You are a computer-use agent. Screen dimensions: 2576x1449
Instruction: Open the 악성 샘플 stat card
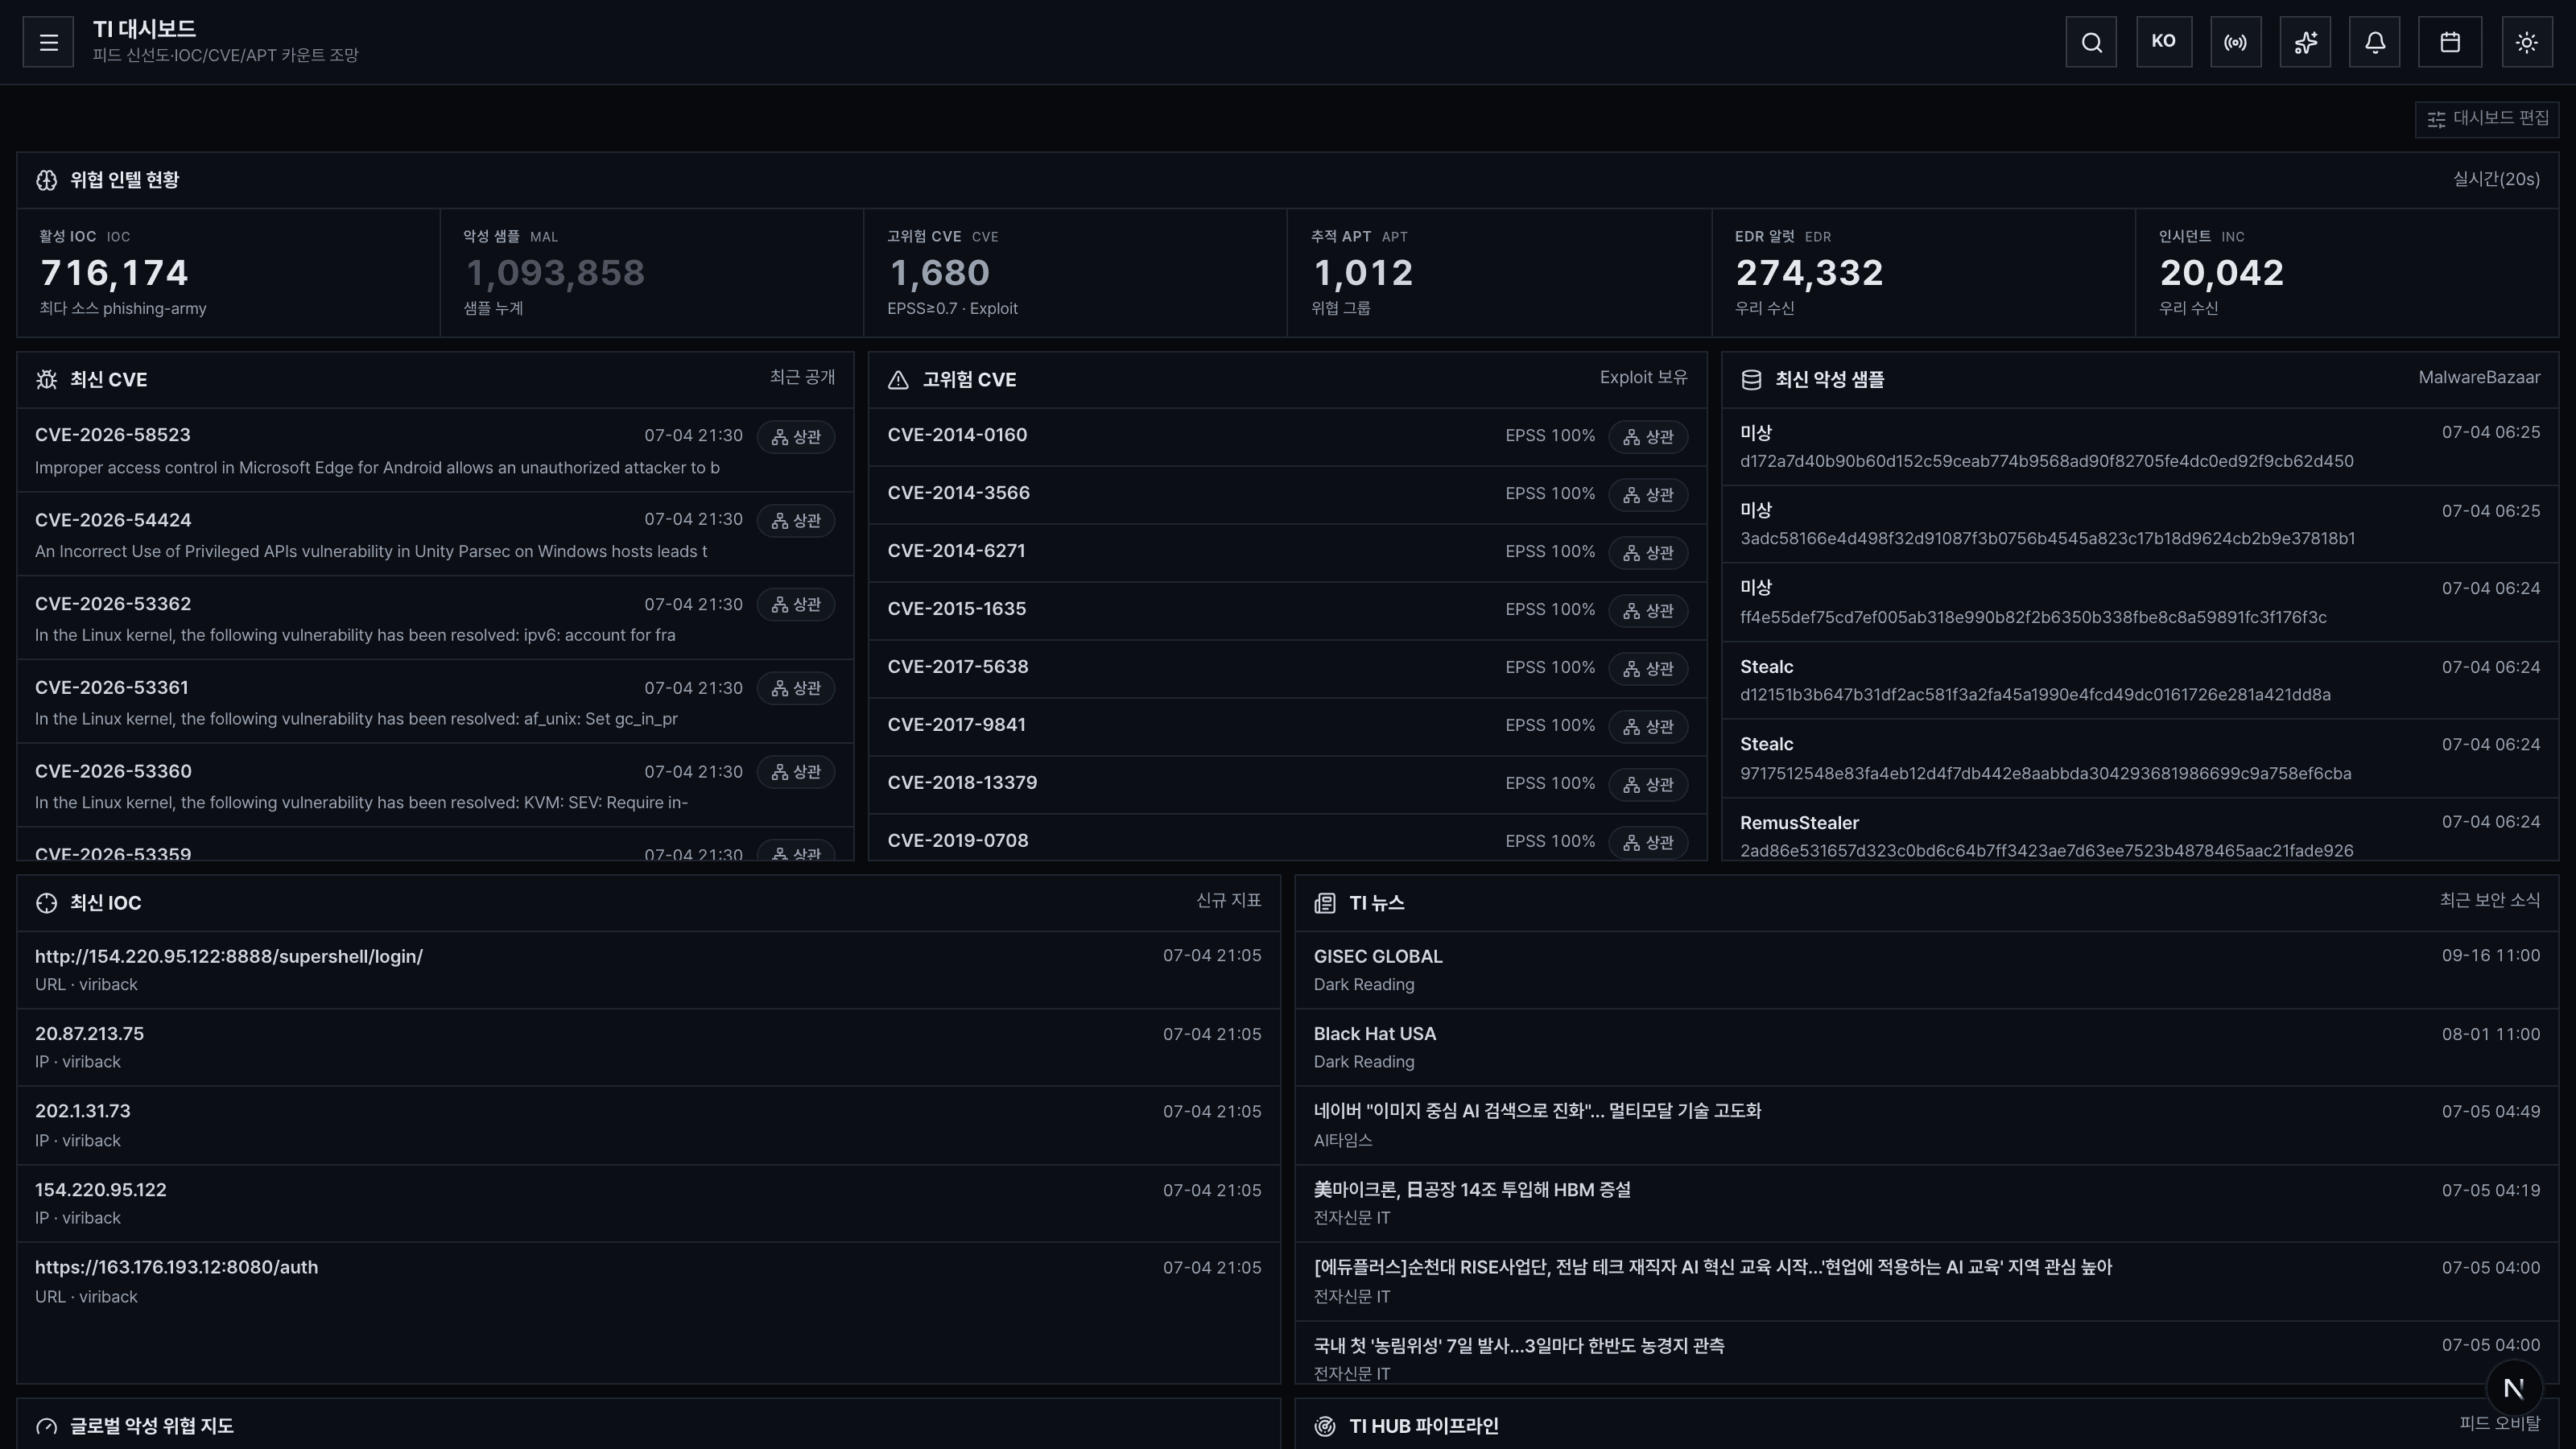pos(652,272)
